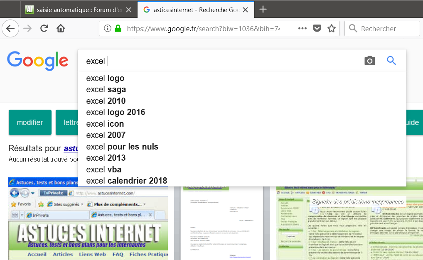Select the asticesinternet Recherche Google tab
Screen dimensions: 423x260
coord(196,10)
